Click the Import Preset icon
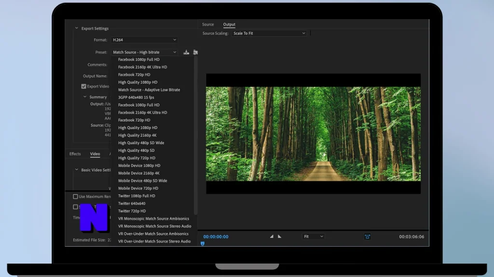 pyautogui.click(x=195, y=52)
